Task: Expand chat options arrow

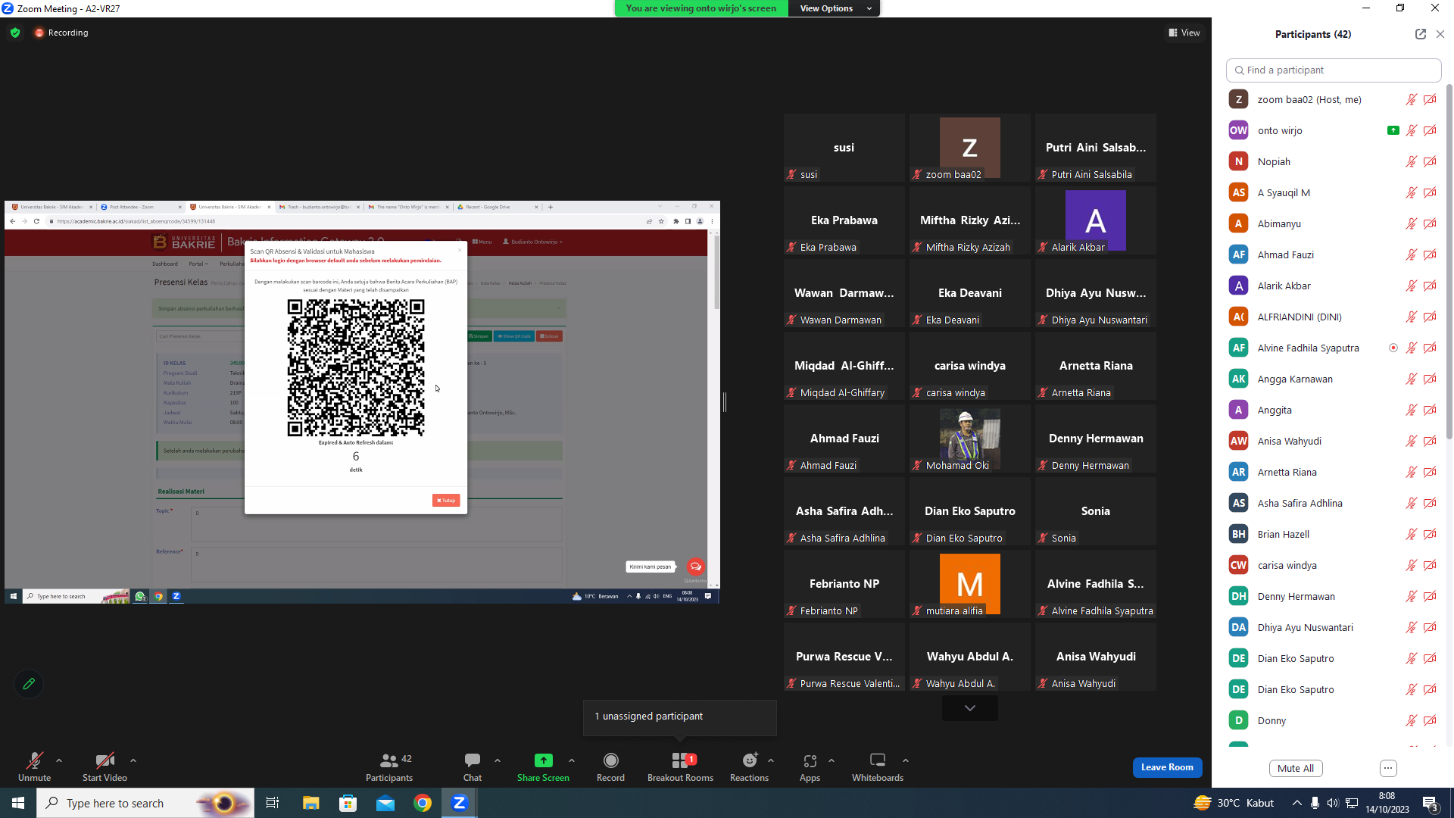Action: pos(498,760)
